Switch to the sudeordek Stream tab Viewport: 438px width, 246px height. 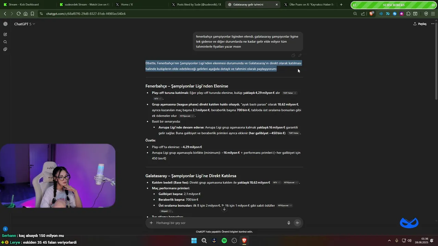click(x=84, y=4)
